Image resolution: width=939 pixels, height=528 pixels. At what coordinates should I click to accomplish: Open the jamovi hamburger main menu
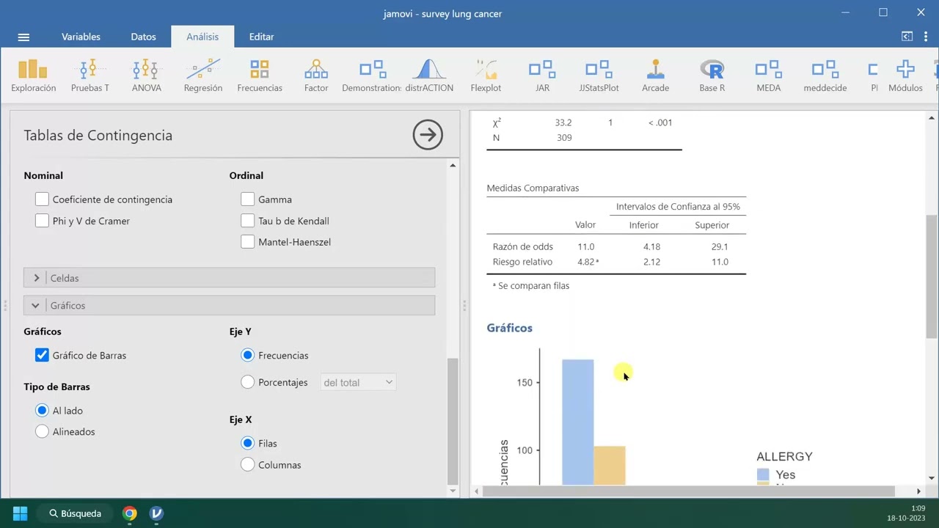tap(23, 37)
